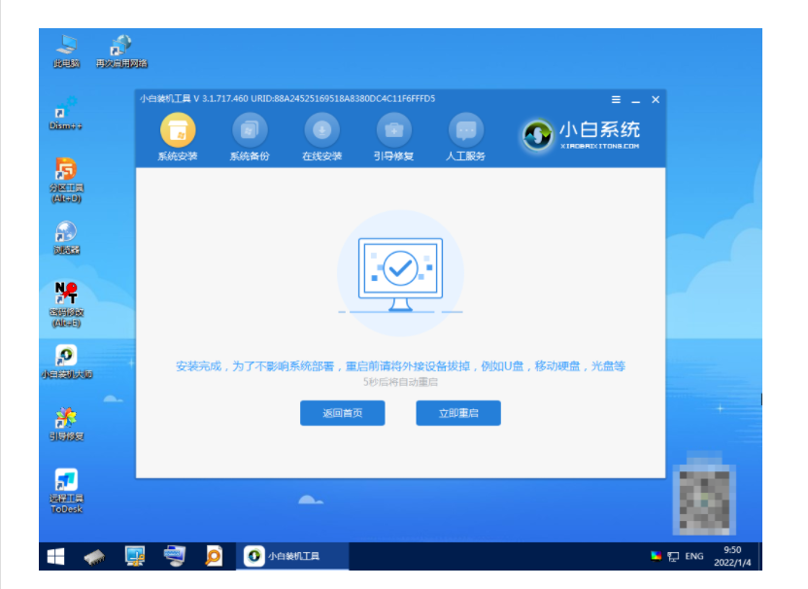Select the 小白装机工具 taskbar item
The height and width of the screenshot is (589, 808).
(x=293, y=556)
